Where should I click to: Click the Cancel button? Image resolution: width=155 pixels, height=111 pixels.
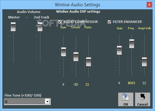(143, 99)
